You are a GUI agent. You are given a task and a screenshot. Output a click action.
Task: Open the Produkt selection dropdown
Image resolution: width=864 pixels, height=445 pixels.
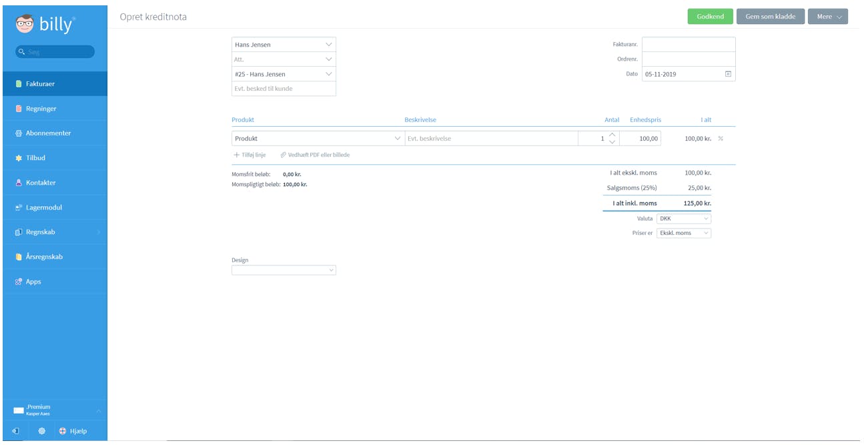(318, 138)
